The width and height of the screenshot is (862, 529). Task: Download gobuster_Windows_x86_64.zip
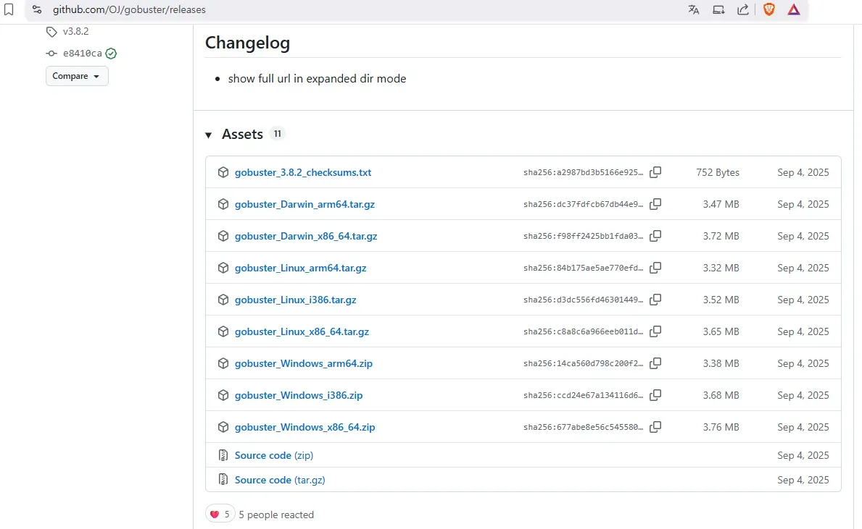[x=304, y=427]
